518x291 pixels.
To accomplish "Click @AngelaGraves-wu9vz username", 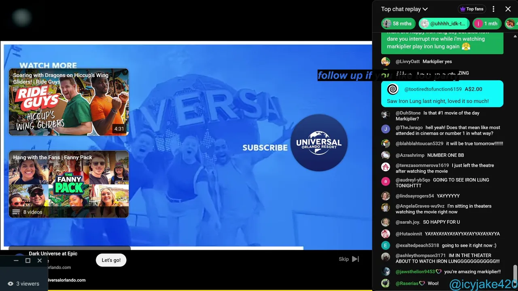I will (420, 206).
